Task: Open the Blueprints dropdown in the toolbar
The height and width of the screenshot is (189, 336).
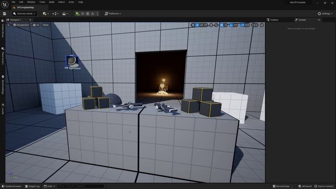Action: point(55,14)
